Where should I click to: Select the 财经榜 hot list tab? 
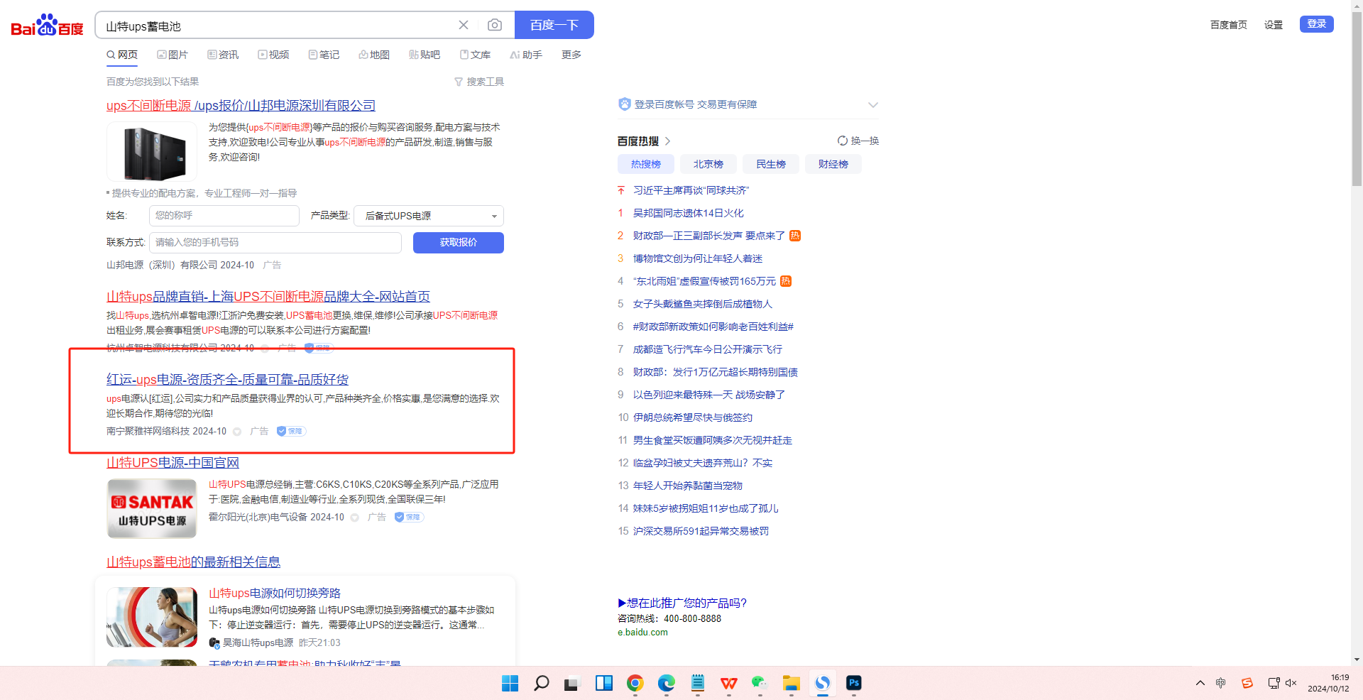pyautogui.click(x=833, y=164)
